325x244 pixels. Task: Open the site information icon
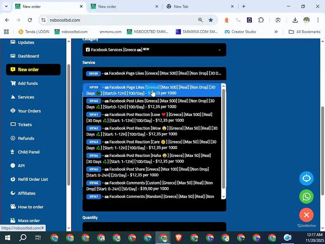point(43,20)
